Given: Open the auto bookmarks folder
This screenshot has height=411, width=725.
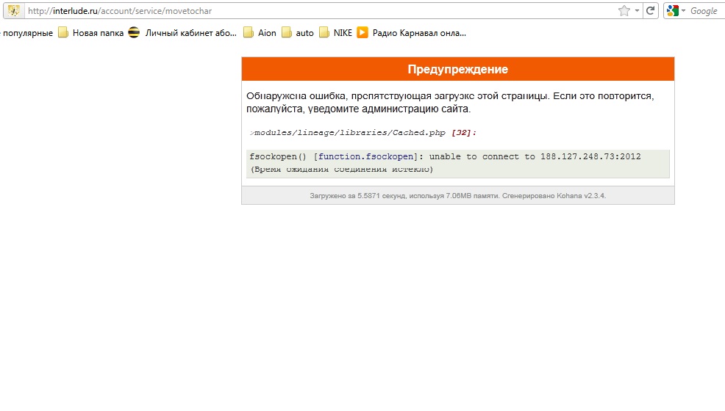Looking at the screenshot, I should (298, 33).
